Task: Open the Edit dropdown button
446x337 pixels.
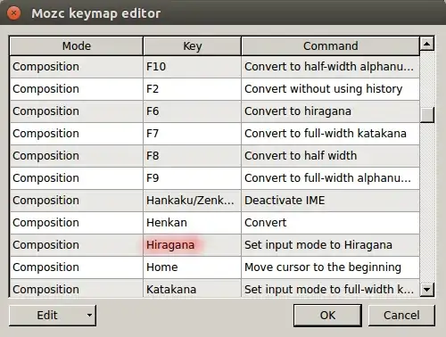Action: coord(53,316)
